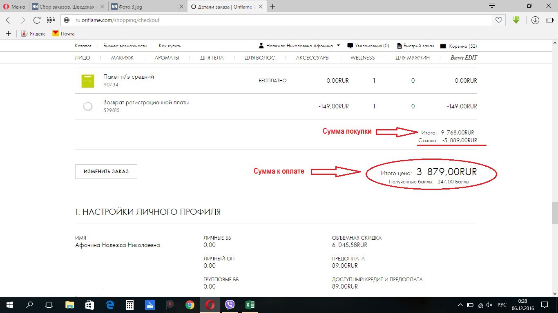The width and height of the screenshot is (558, 313).
Task: Open the WELLNESS category menu
Action: 362,58
